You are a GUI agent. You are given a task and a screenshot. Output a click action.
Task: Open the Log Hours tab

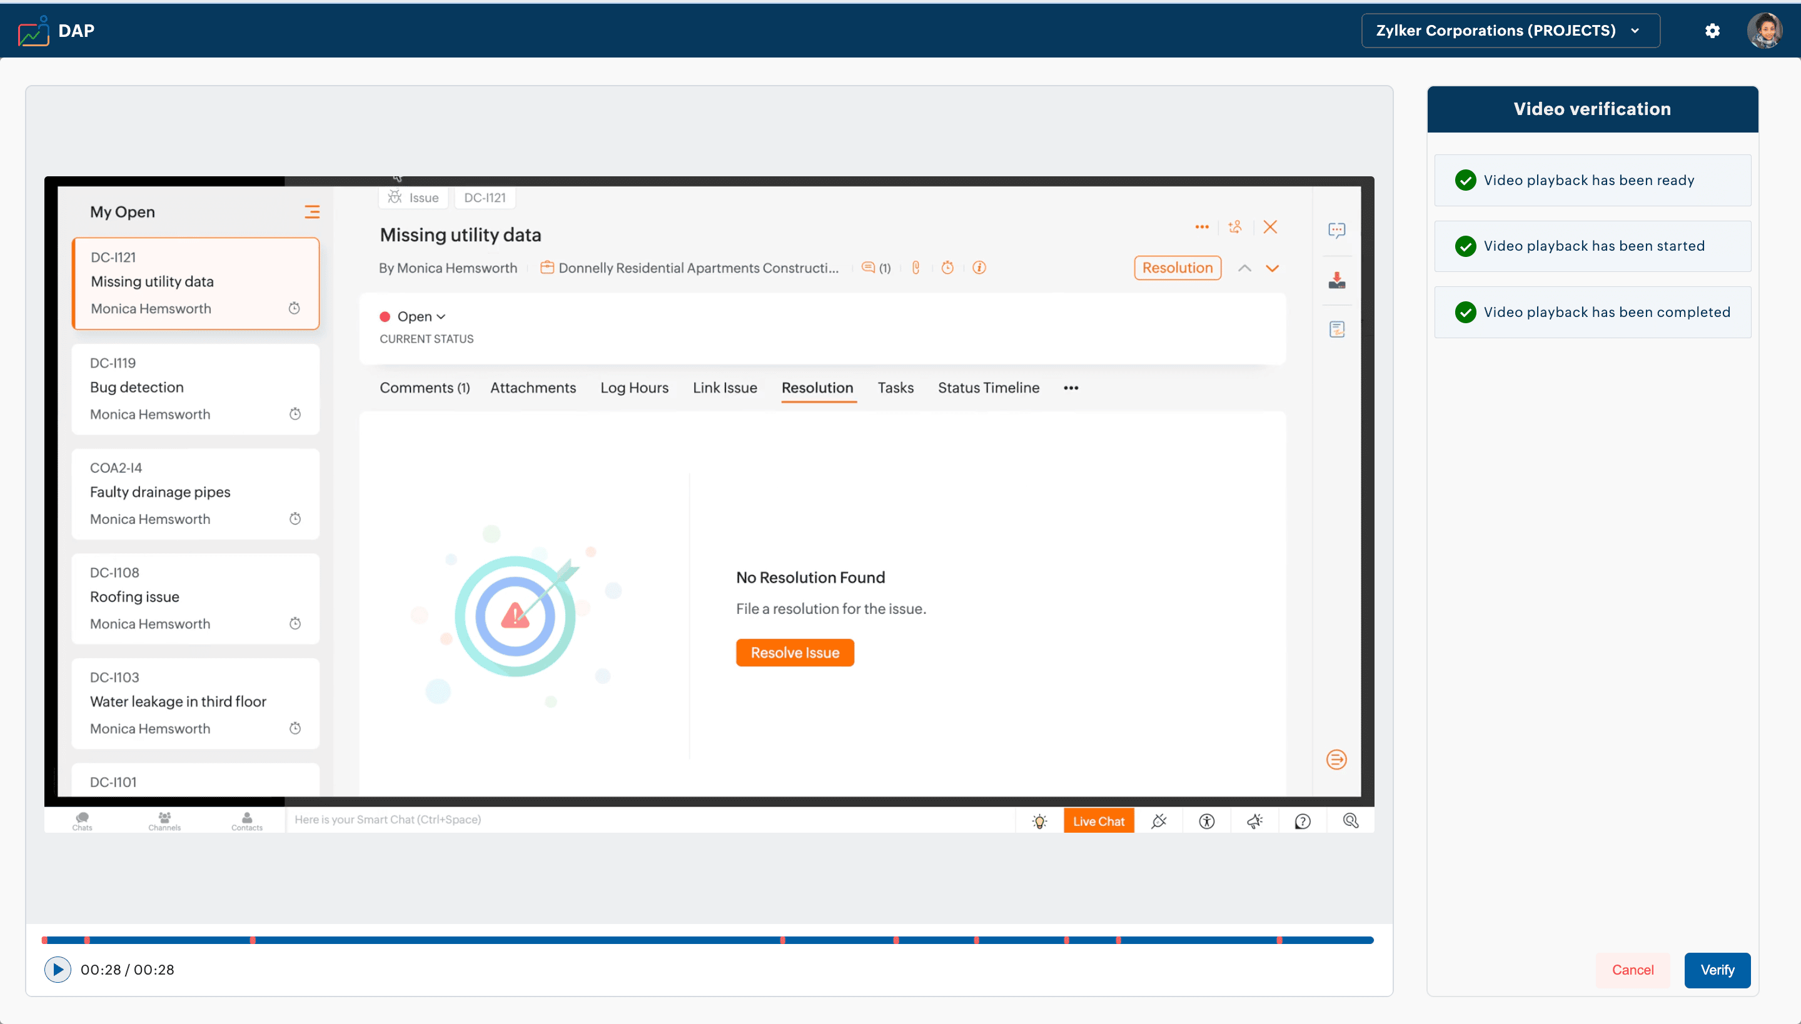(x=634, y=388)
